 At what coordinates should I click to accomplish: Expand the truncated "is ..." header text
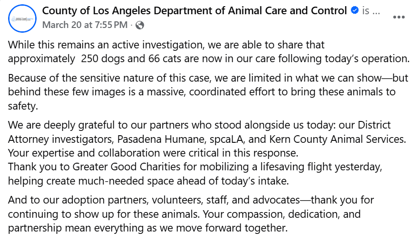(x=371, y=11)
